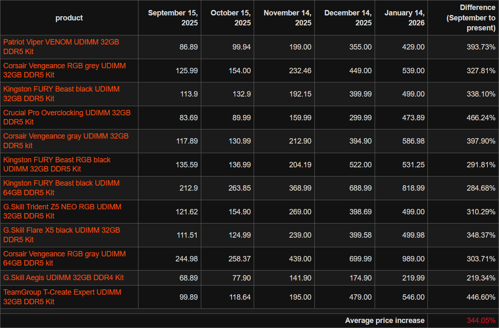This screenshot has width=499, height=328.
Task: Select the 284.68% difference cell
Action: tap(463, 188)
